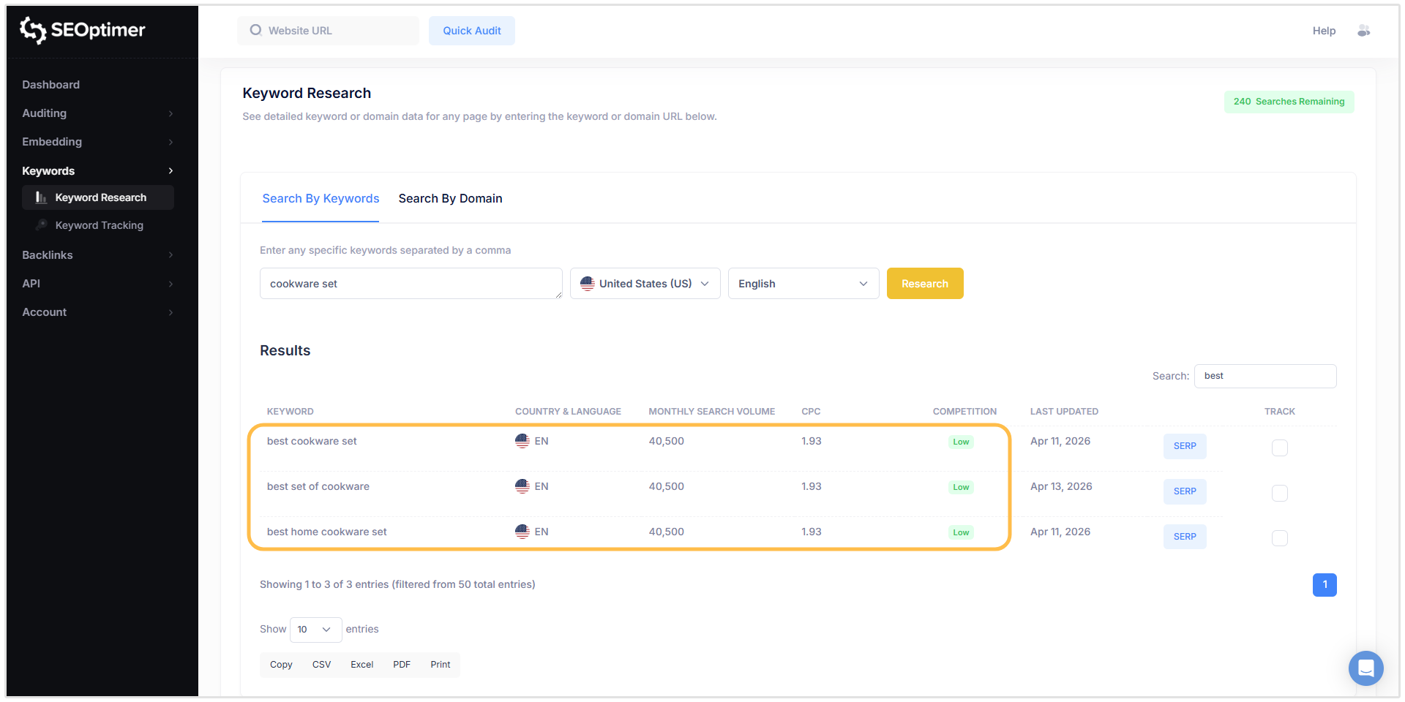The width and height of the screenshot is (1405, 702).
Task: Click the SEOptimer logo
Action: click(81, 30)
